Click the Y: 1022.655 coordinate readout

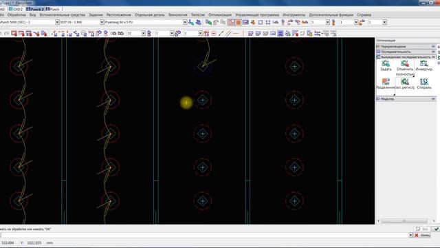tap(31, 243)
